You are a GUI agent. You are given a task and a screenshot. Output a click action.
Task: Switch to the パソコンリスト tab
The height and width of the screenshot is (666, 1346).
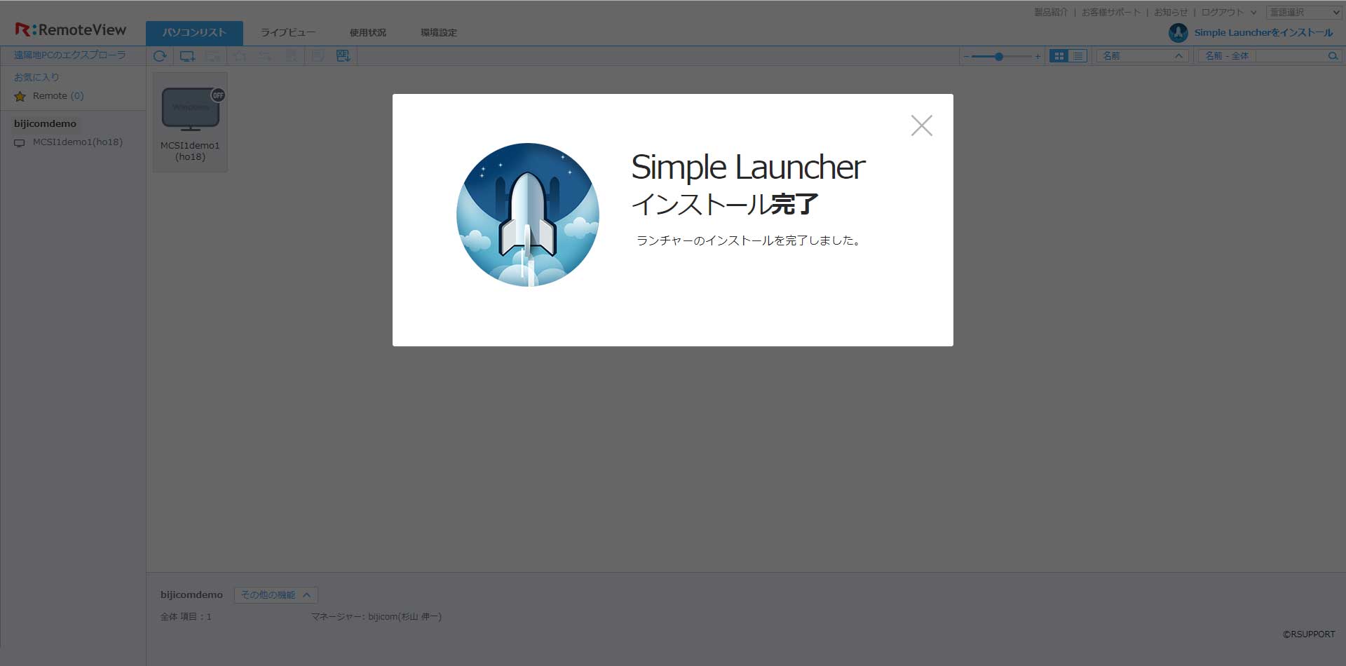click(194, 33)
